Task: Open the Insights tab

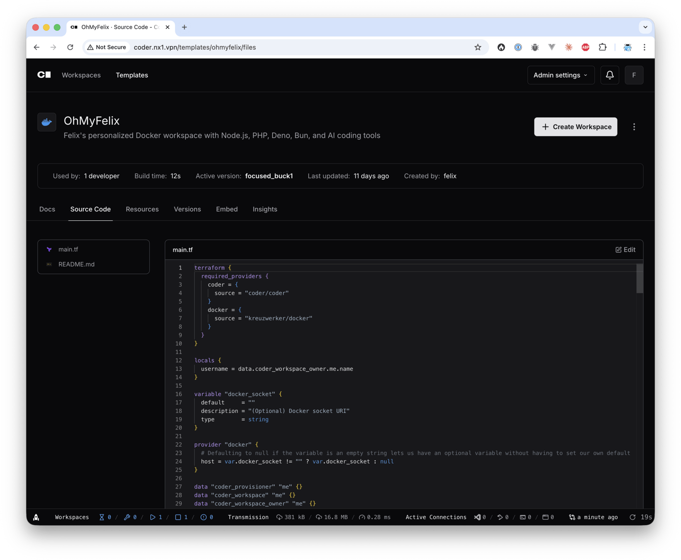Action: pos(265,209)
